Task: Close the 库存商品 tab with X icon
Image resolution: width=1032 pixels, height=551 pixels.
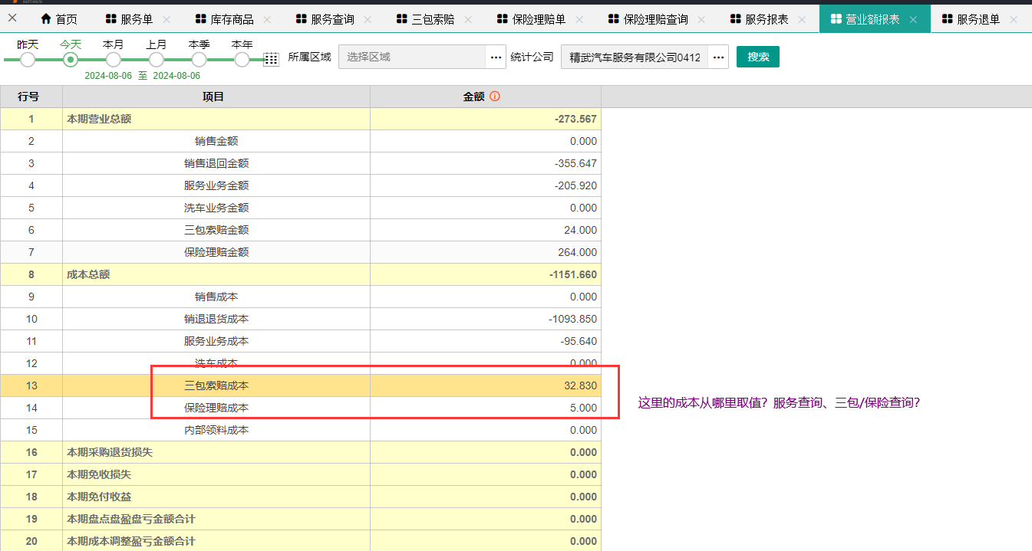Action: pos(267,19)
